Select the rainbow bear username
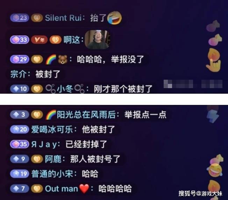Image resolution: width=228 pixels, height=200 pixels. tap(56, 59)
